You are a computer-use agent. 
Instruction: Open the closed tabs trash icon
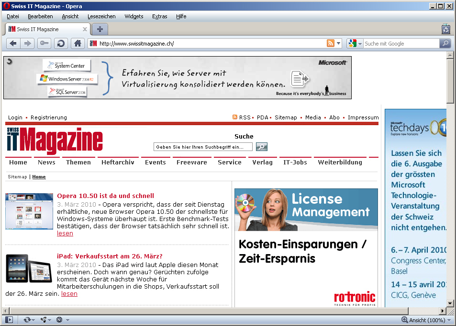click(x=446, y=29)
